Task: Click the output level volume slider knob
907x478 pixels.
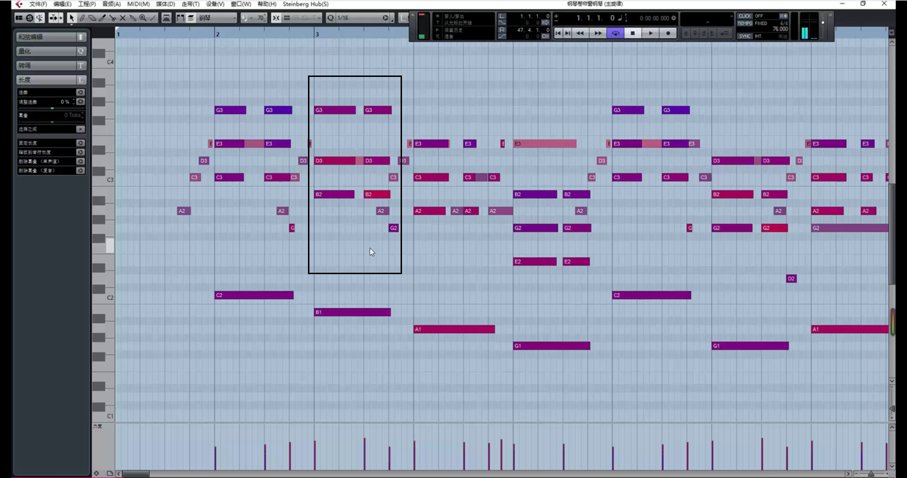Action: point(822,22)
